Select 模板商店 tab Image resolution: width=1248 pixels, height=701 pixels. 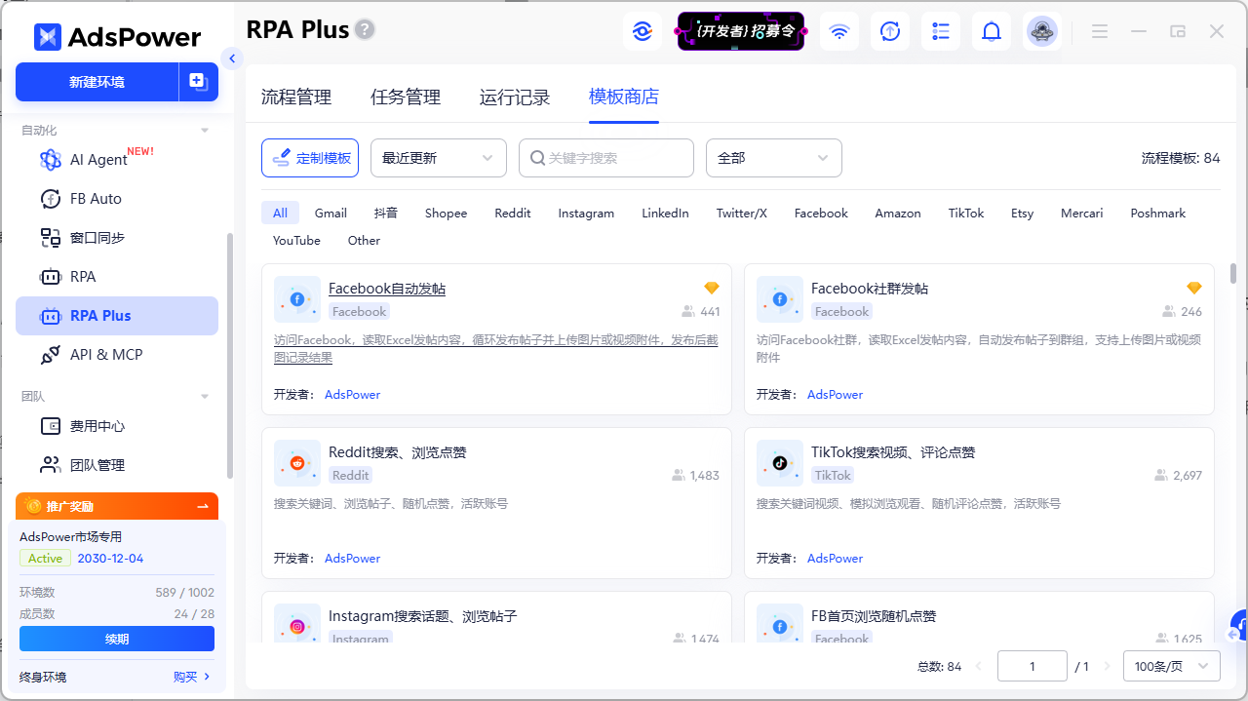(x=624, y=97)
